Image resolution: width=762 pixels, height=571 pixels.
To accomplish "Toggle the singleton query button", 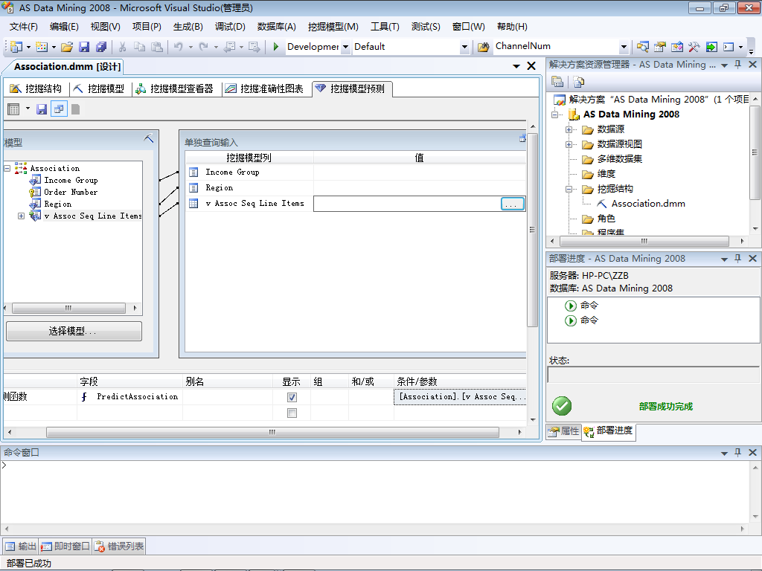I will point(59,109).
